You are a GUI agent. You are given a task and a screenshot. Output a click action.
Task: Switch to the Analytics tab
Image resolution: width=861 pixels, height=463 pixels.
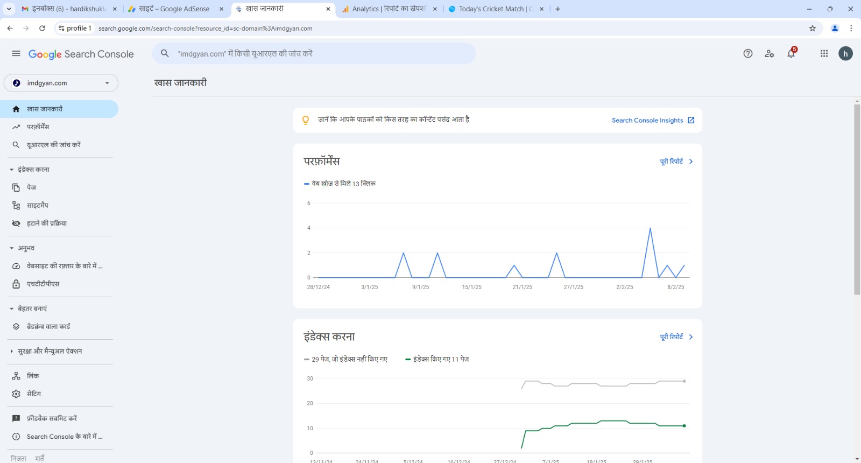tap(389, 9)
